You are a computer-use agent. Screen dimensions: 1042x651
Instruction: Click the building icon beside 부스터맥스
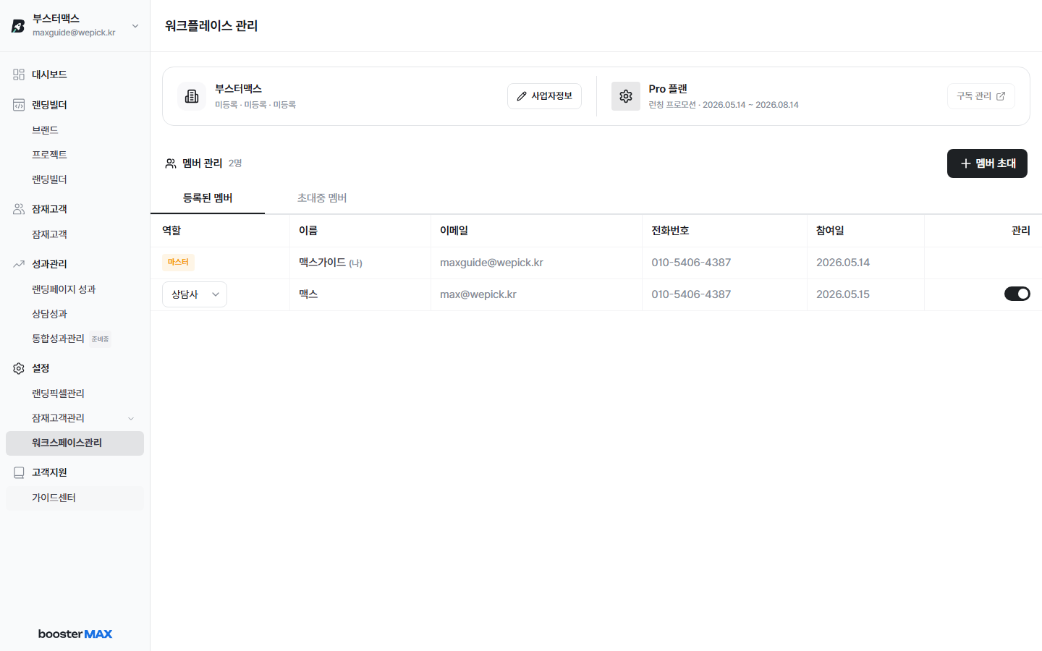192,96
